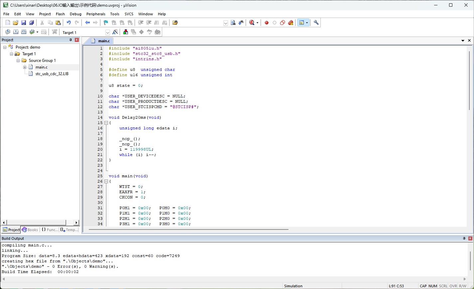474x289 pixels.
Task: Insert a breakpoint with red circle icon
Action: click(x=267, y=23)
